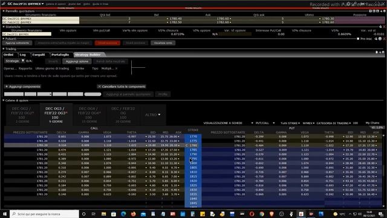Image resolution: width=387 pixels, height=218 pixels.
Task: Open File Explorer from the taskbar
Action: [103, 214]
